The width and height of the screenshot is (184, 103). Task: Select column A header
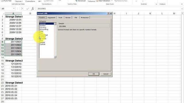(13, 13)
